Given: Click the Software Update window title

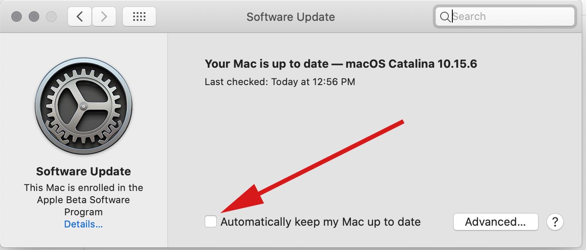Looking at the screenshot, I should [x=290, y=17].
